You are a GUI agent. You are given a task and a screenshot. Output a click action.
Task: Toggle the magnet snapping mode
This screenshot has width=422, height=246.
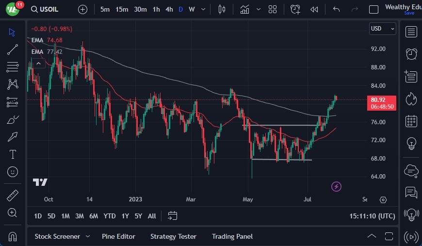click(x=13, y=236)
